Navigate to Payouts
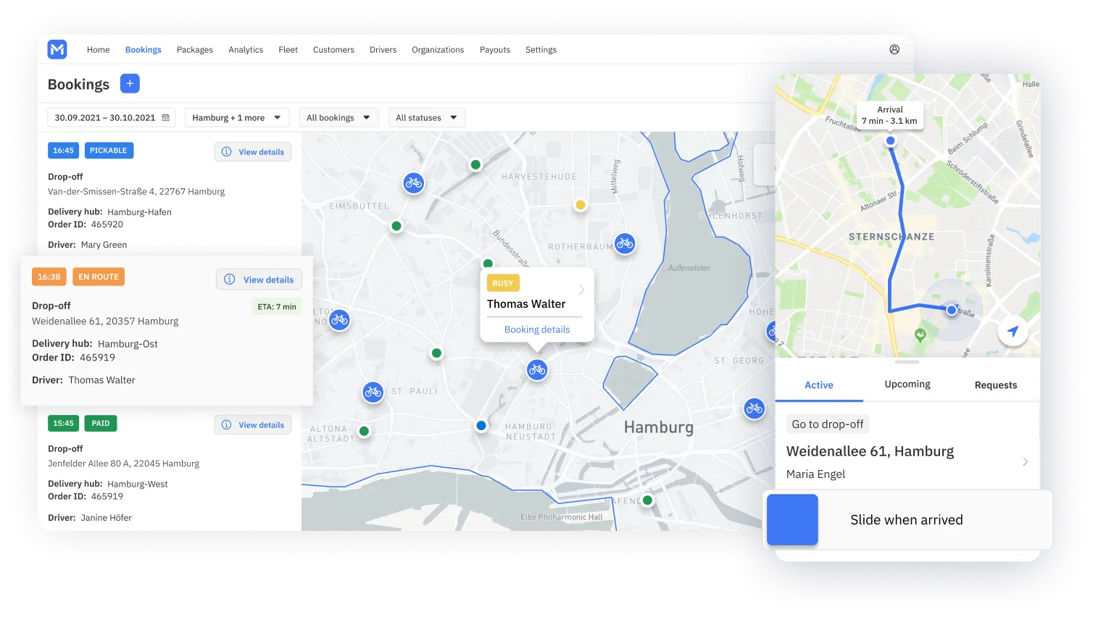This screenshot has height=617, width=1093. tap(495, 50)
